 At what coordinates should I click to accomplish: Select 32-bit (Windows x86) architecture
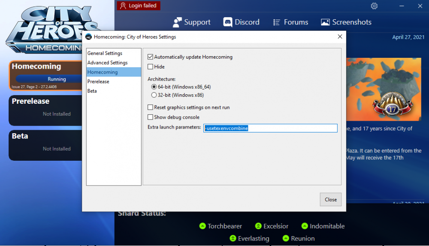pos(154,95)
